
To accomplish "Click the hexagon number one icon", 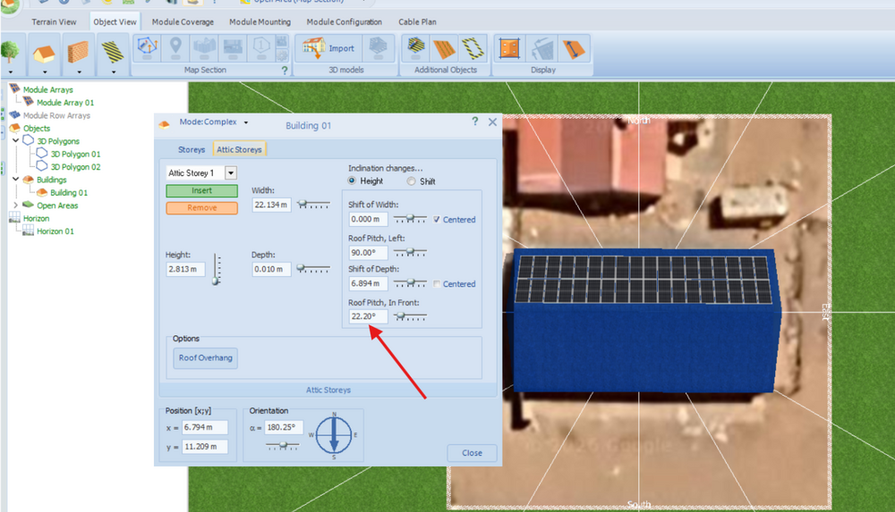I will pyautogui.click(x=261, y=46).
